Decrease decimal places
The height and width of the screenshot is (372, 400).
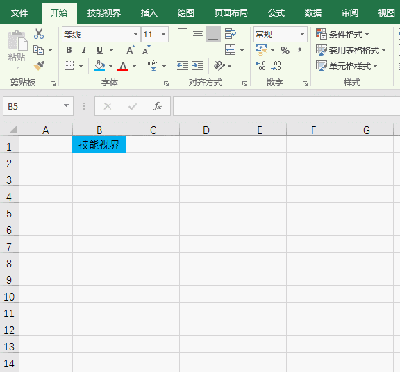coord(276,66)
